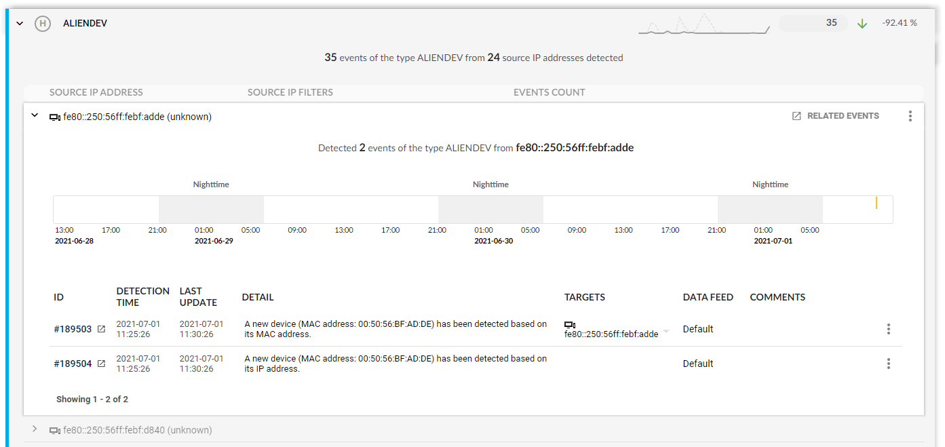
Task: Open RELATED EVENTS link
Action: 836,116
